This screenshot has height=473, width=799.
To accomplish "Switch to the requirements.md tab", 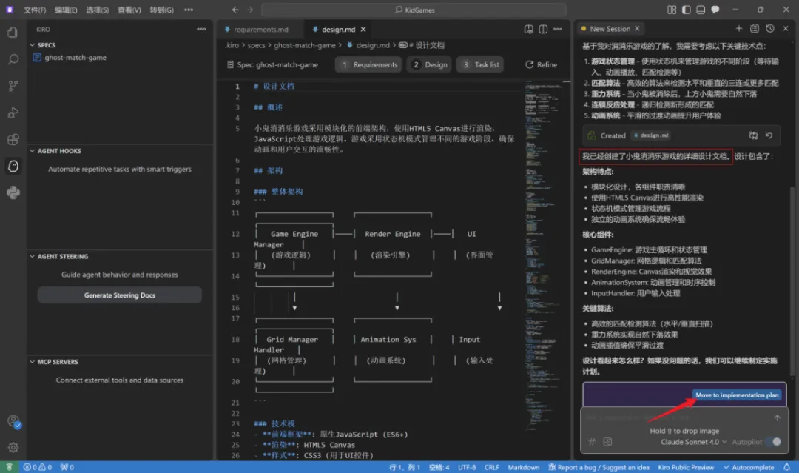I will coord(260,30).
